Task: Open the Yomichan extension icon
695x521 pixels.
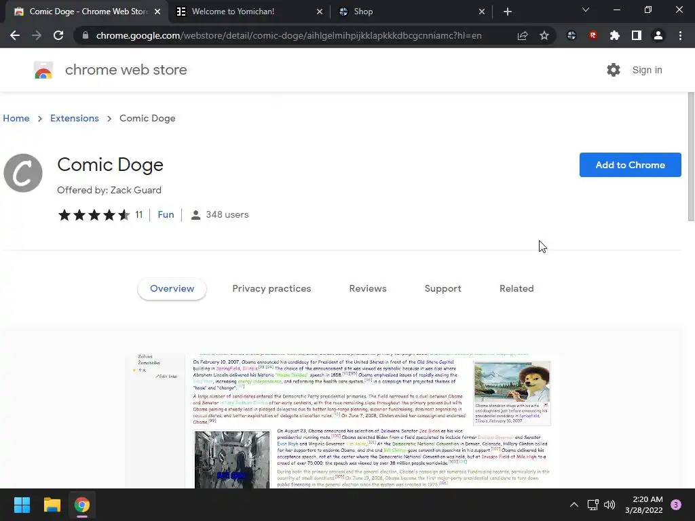Action: tap(571, 35)
